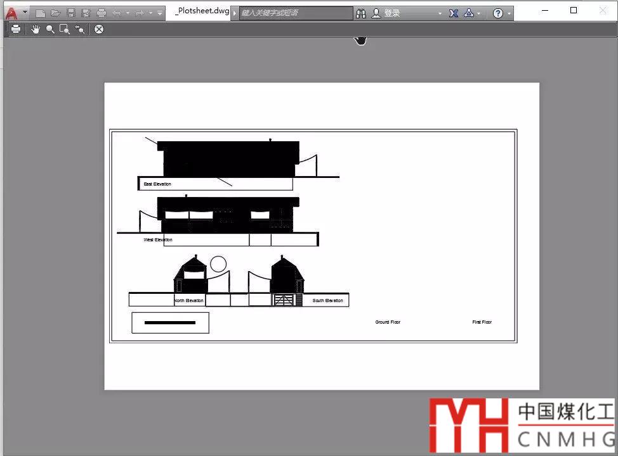Click the Plot printer icon in title bar

[102, 13]
